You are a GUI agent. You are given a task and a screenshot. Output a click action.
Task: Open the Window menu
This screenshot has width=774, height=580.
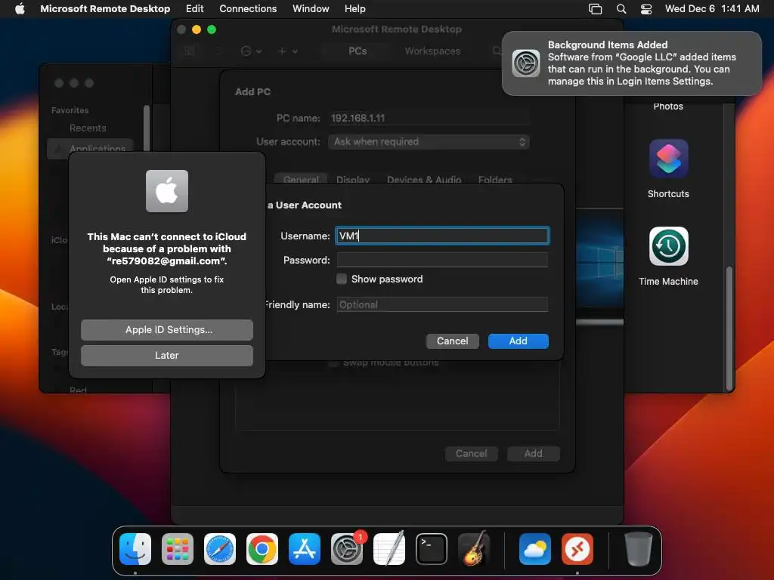pos(311,8)
